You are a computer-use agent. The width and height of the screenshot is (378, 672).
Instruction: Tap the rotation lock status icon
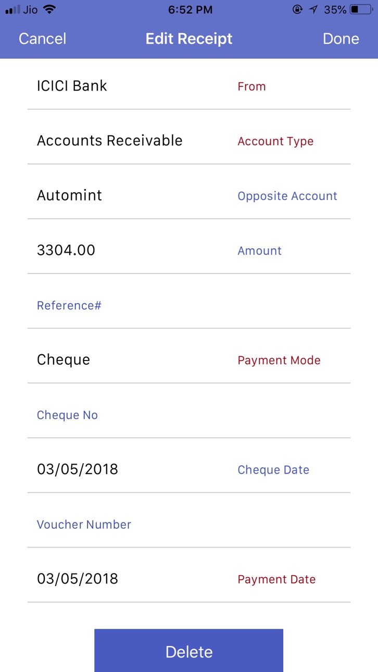(297, 9)
